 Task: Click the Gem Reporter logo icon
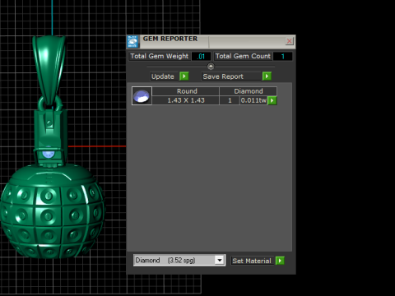point(132,42)
